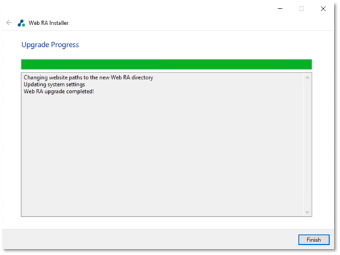Click the gray footer bar beside Finish

click(149, 239)
